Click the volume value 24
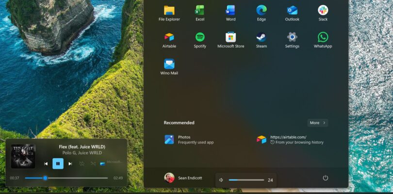 coord(270,180)
